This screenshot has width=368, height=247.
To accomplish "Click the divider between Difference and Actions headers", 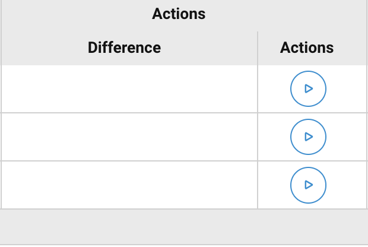I will [x=258, y=47].
